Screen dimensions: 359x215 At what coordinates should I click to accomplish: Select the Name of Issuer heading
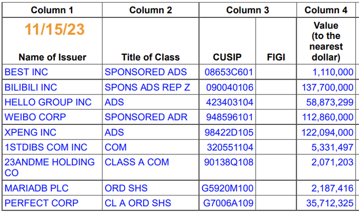(52, 57)
